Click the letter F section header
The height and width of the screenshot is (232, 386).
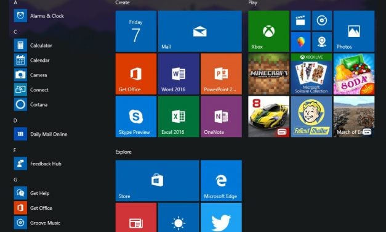[x=15, y=150]
